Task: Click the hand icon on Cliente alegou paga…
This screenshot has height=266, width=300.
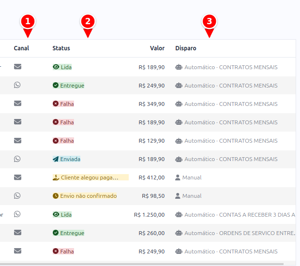Action: point(56,177)
